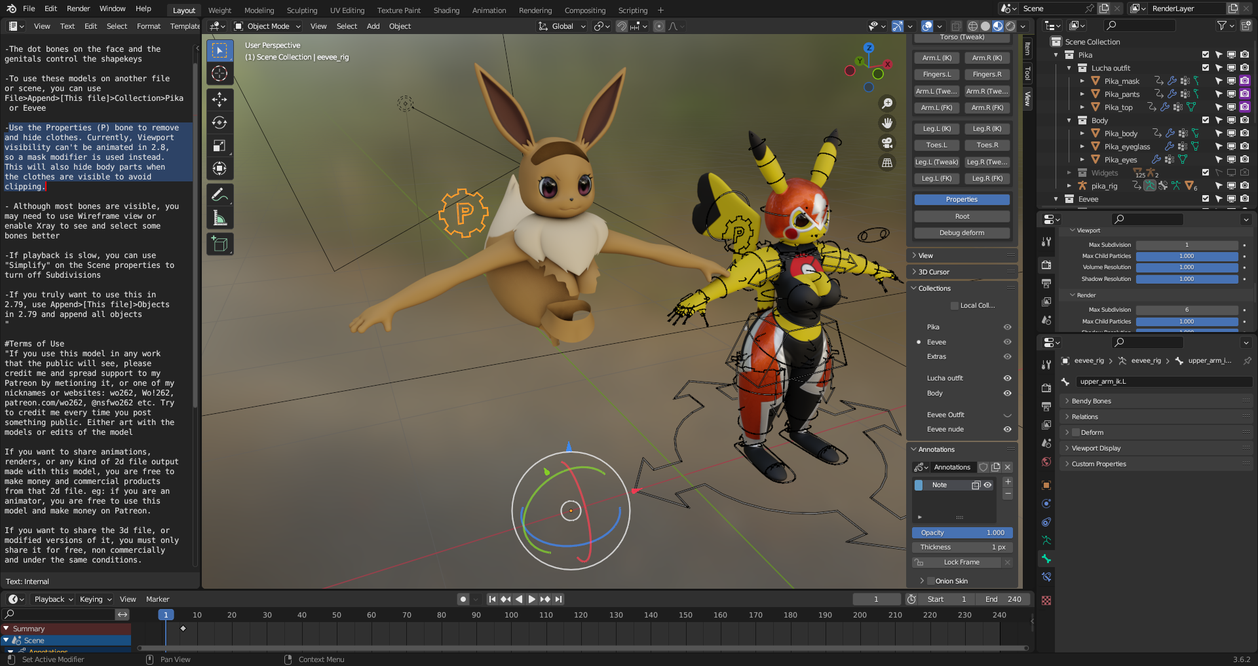This screenshot has height=666, width=1258.
Task: Open the Object Mode dropdown
Action: [x=267, y=26]
